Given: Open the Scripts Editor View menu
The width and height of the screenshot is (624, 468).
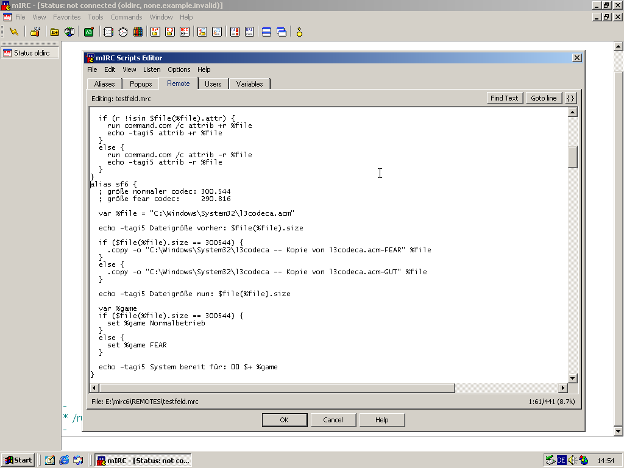Looking at the screenshot, I should pos(129,69).
